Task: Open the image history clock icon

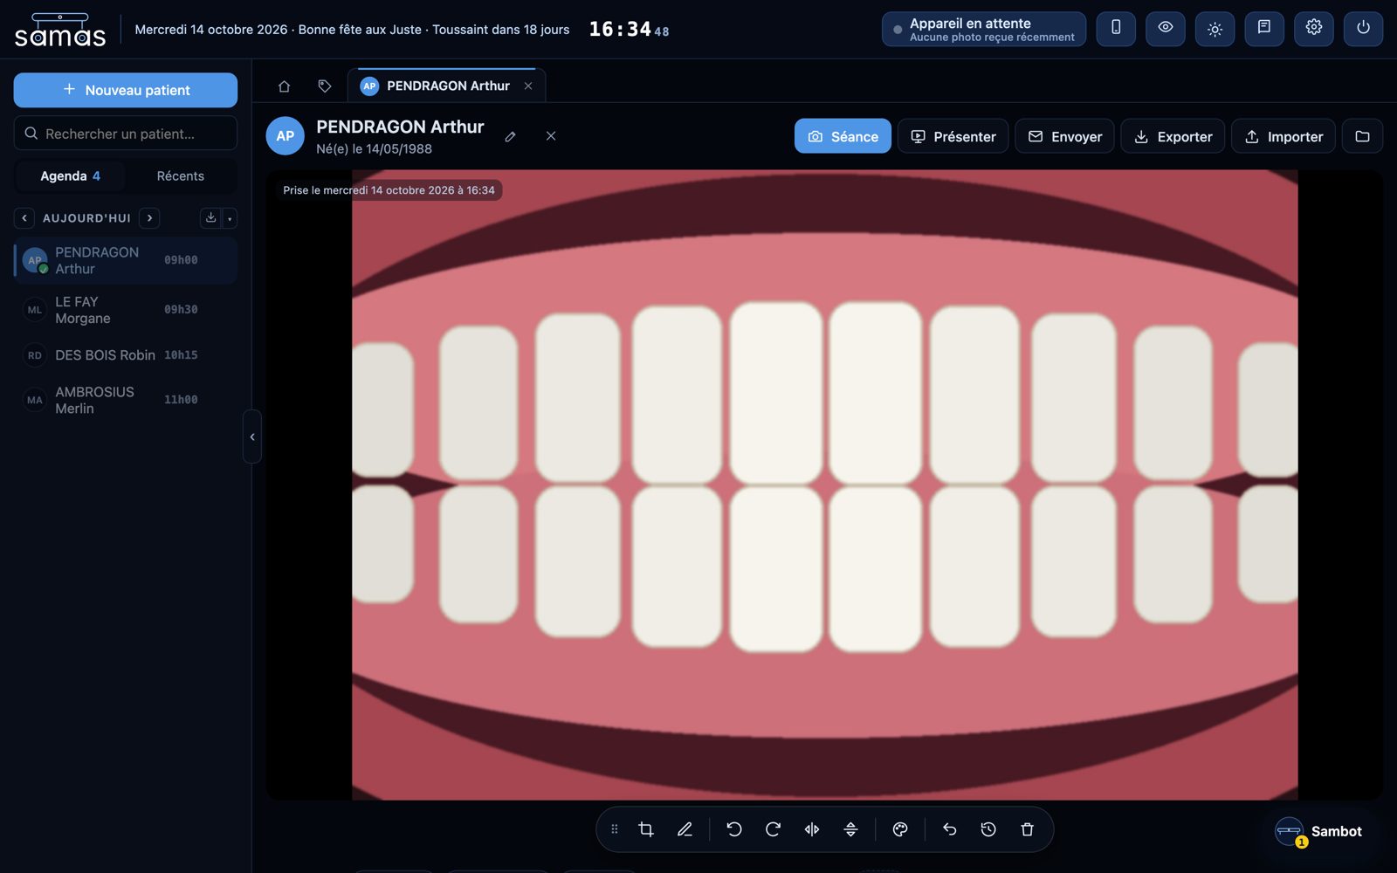Action: point(988,829)
